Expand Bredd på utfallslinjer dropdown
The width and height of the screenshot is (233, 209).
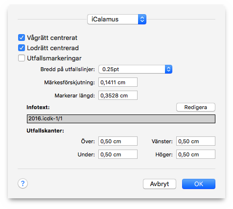[x=135, y=69]
